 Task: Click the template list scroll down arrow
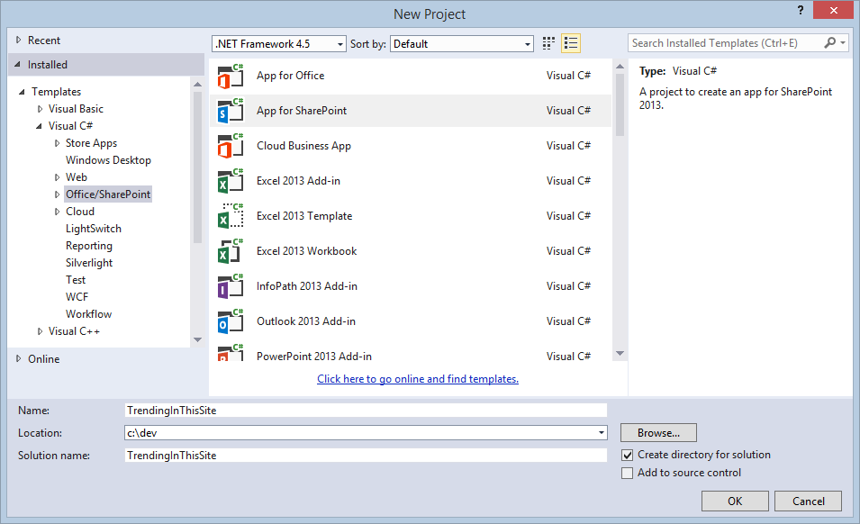click(620, 354)
